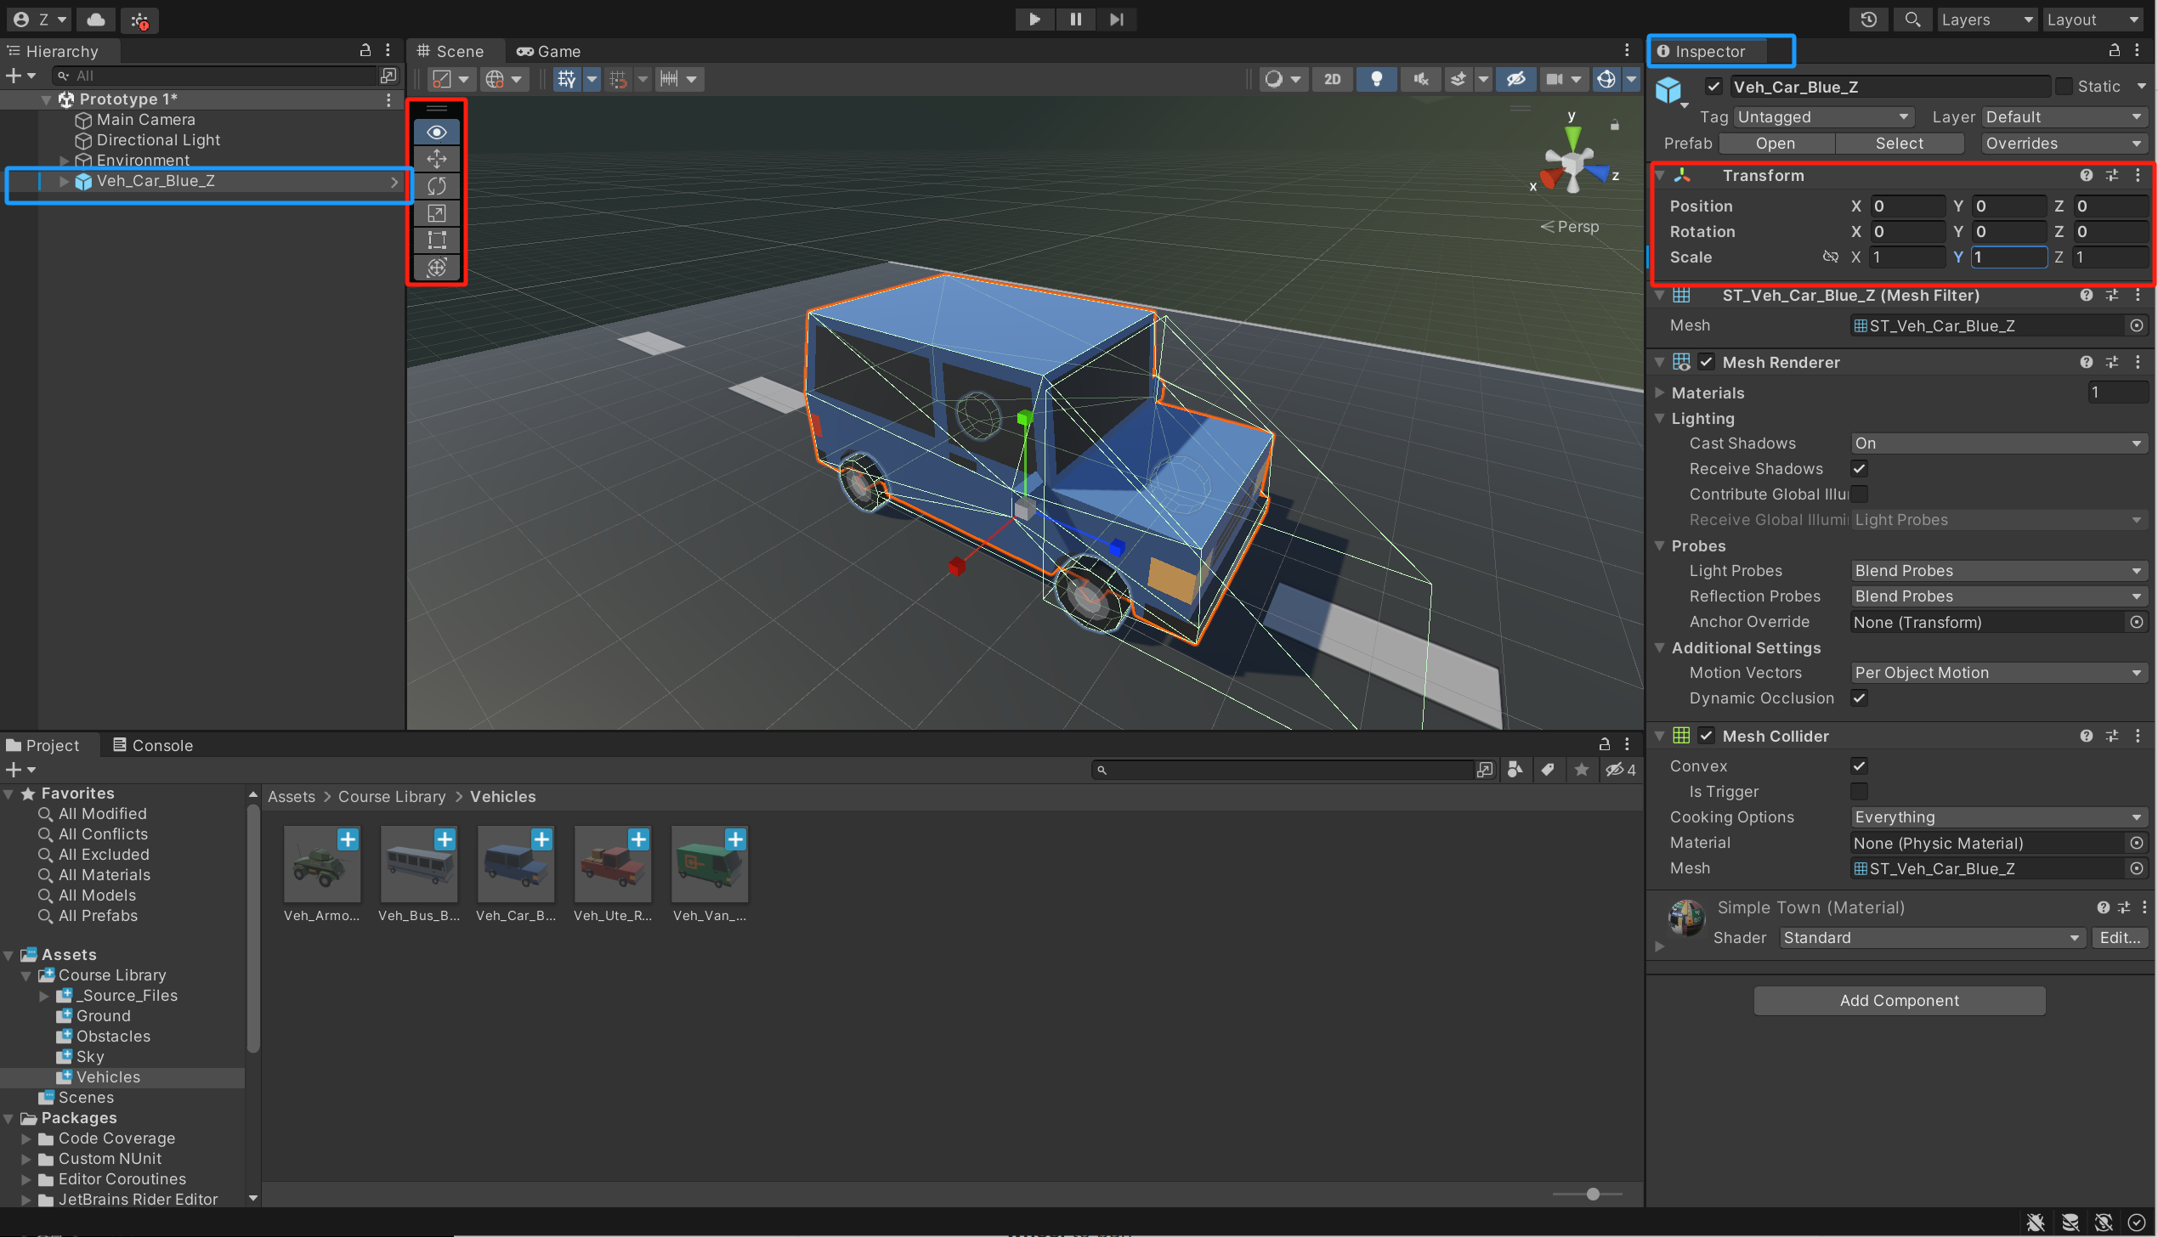
Task: Toggle scene lighting lightbulb icon
Action: click(x=1376, y=79)
